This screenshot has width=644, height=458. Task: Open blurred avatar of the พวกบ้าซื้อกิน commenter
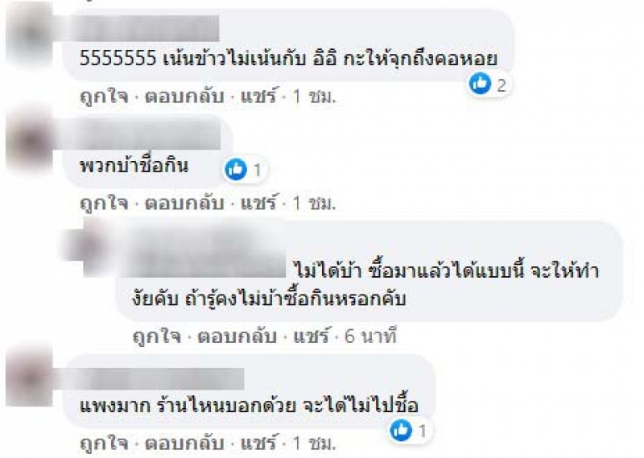(30, 142)
